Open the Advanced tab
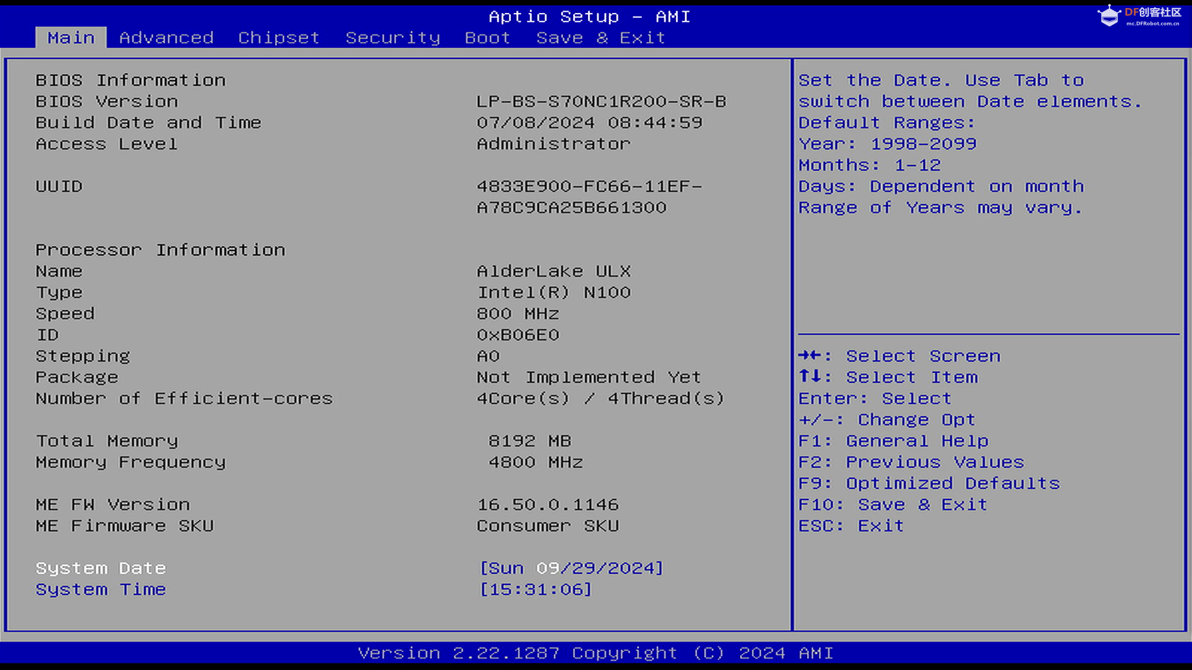The width and height of the screenshot is (1192, 670). tap(166, 38)
